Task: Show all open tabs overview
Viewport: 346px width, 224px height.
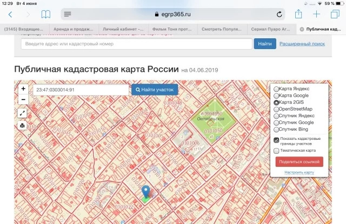Action: point(335,14)
